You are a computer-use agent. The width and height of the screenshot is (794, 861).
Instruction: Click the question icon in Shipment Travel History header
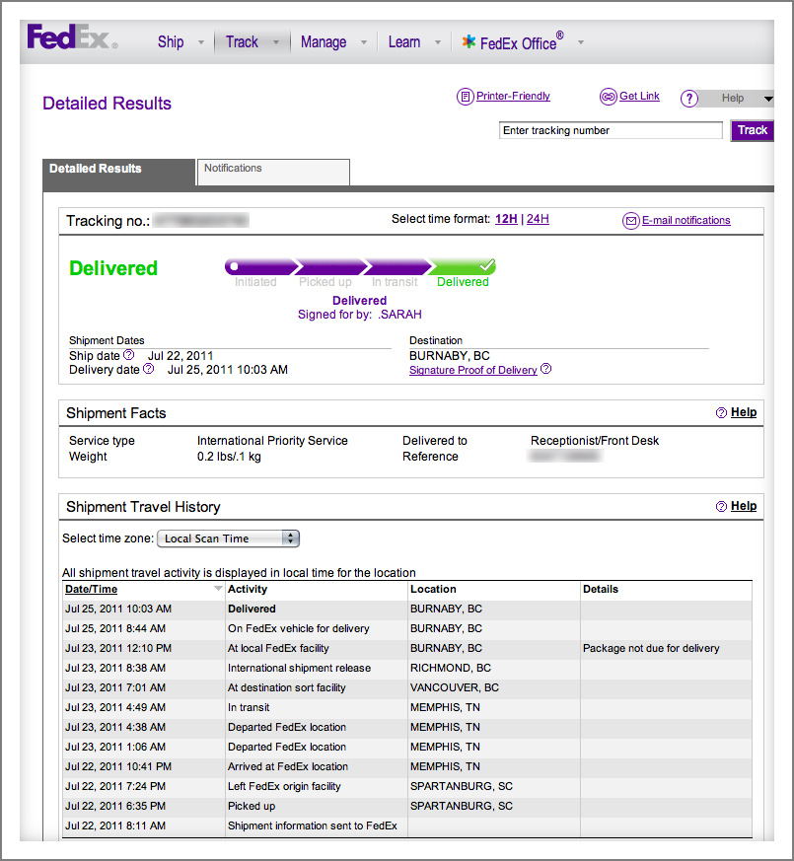tap(721, 506)
